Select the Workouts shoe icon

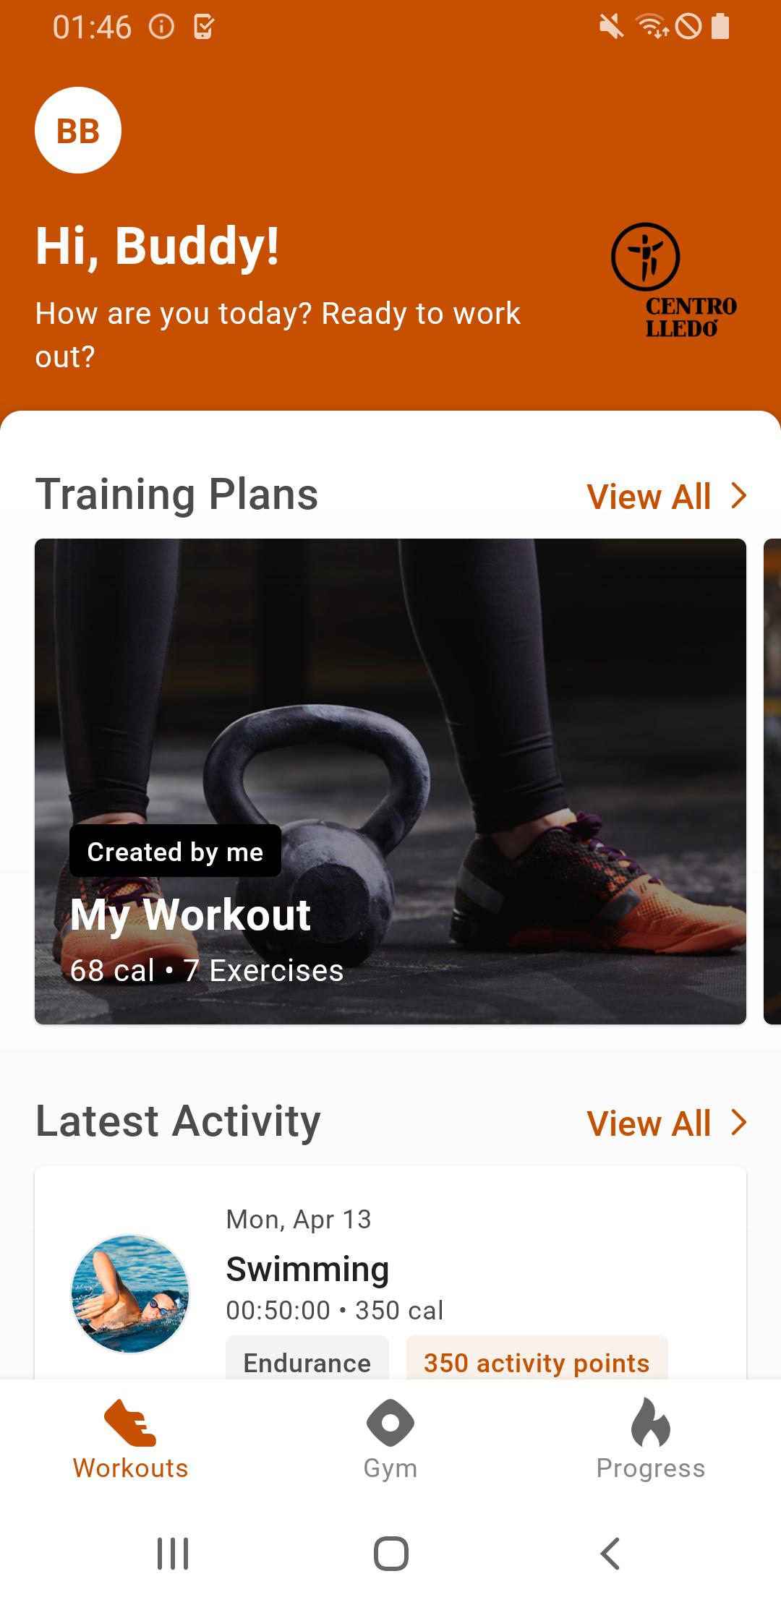click(130, 1423)
